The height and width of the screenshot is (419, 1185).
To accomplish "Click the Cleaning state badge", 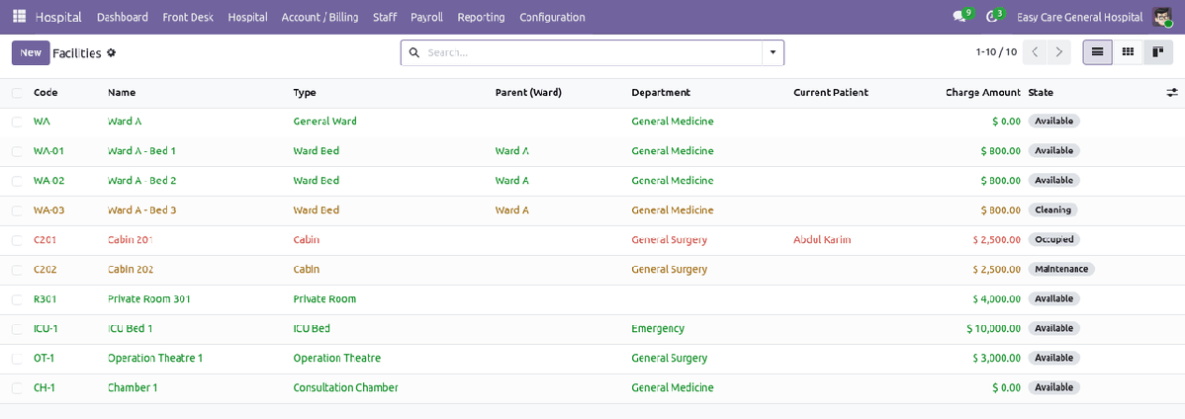I will [1052, 209].
